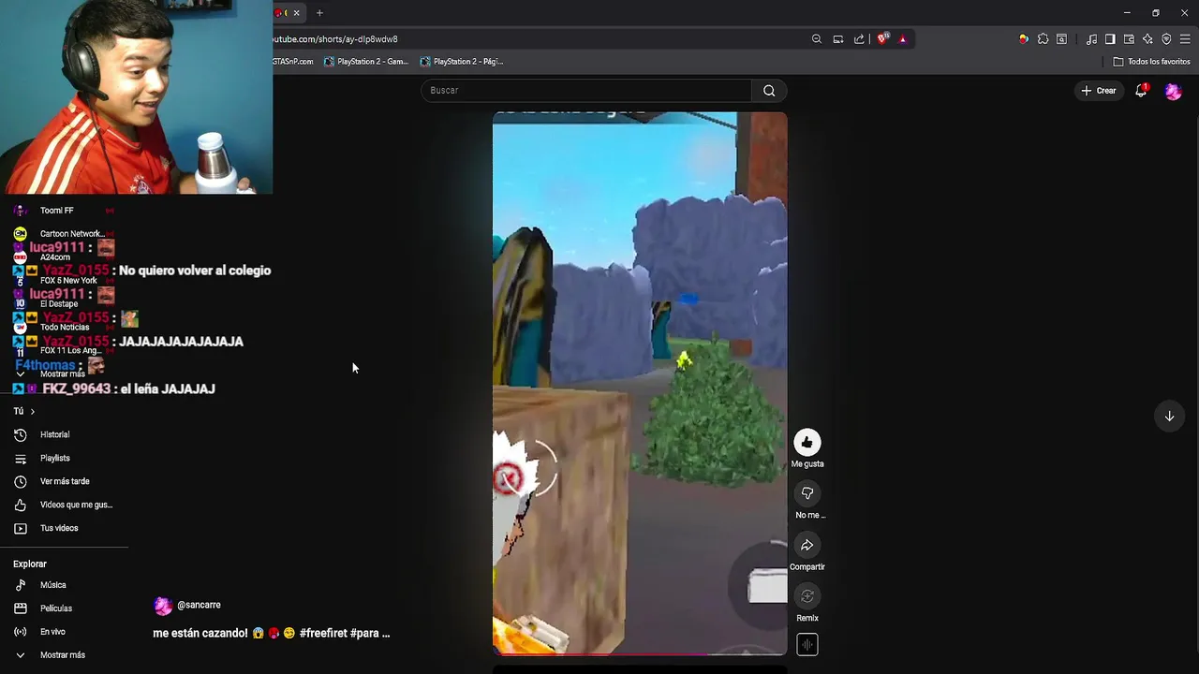The width and height of the screenshot is (1199, 674).
Task: Open the El Destape subscription
Action: tap(58, 303)
